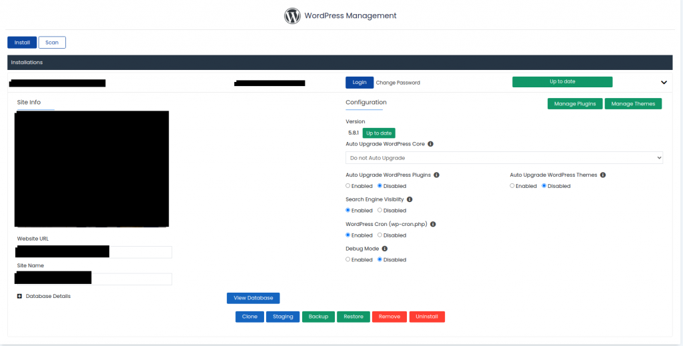This screenshot has width=683, height=346.
Task: Click the blue Login button
Action: (x=360, y=82)
